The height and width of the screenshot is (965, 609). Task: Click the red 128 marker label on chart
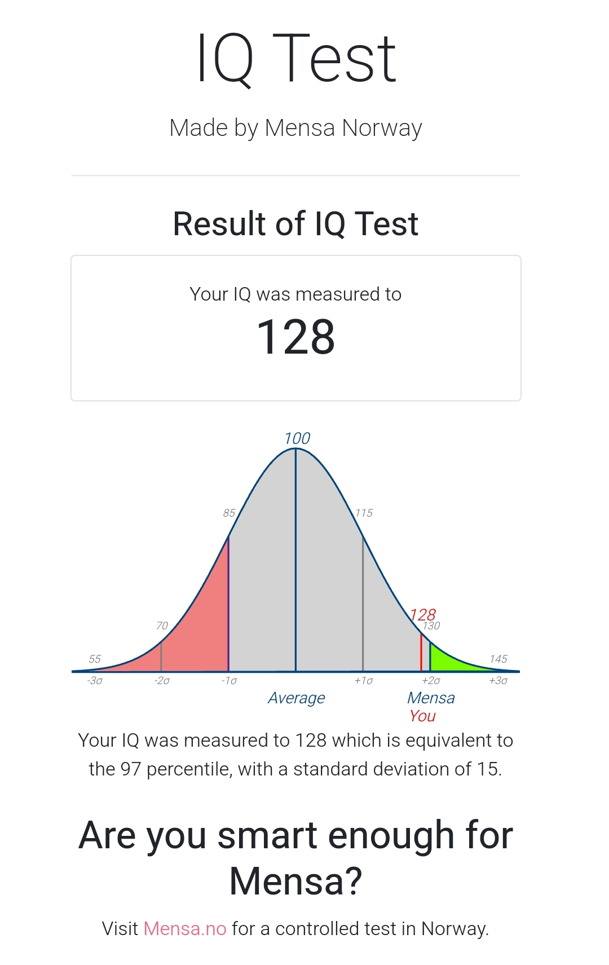(423, 614)
